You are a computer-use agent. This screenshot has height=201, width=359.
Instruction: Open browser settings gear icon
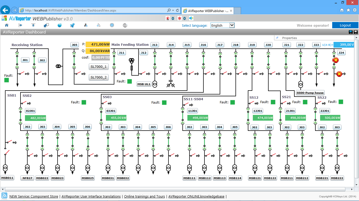coord(355,10)
